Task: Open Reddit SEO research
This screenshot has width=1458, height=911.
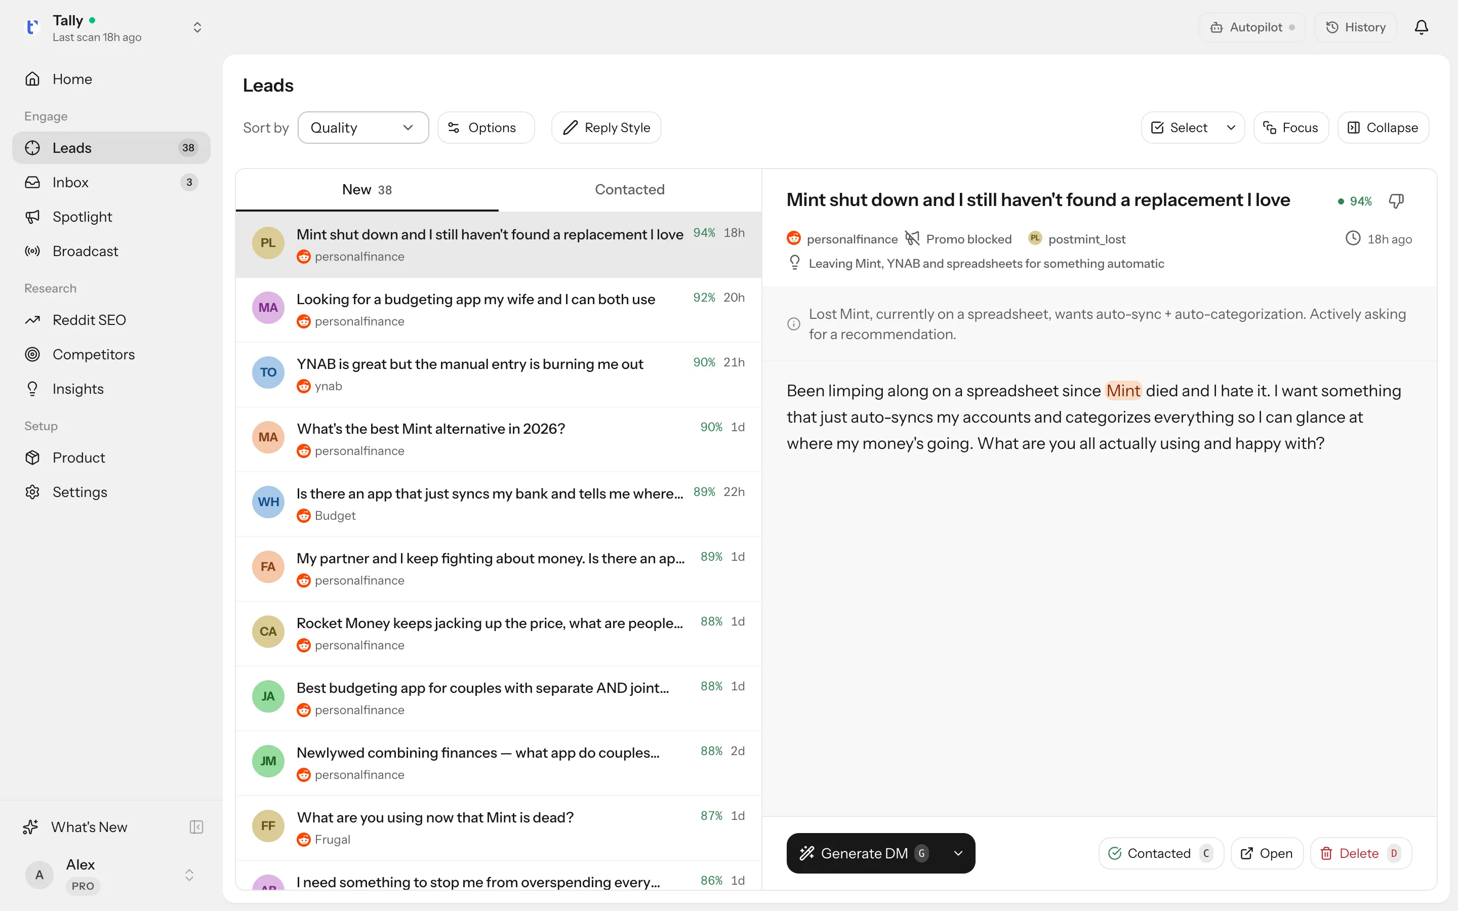Action: click(x=111, y=320)
